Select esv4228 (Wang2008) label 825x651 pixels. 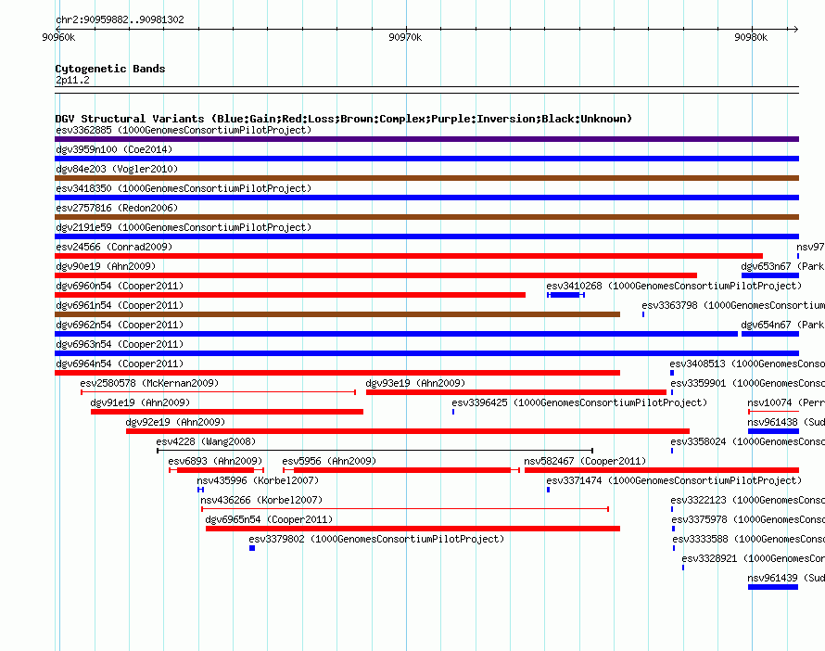point(206,441)
